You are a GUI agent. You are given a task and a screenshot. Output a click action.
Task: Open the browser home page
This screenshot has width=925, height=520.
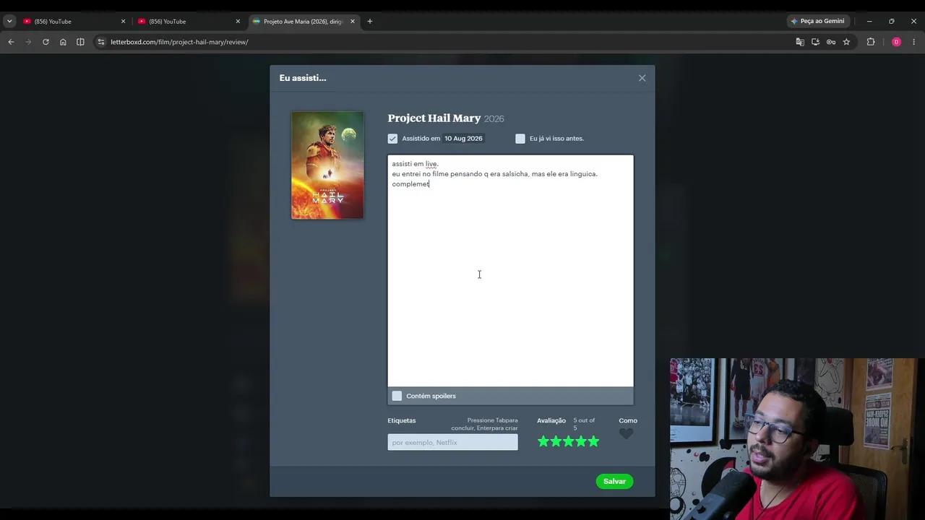click(63, 42)
